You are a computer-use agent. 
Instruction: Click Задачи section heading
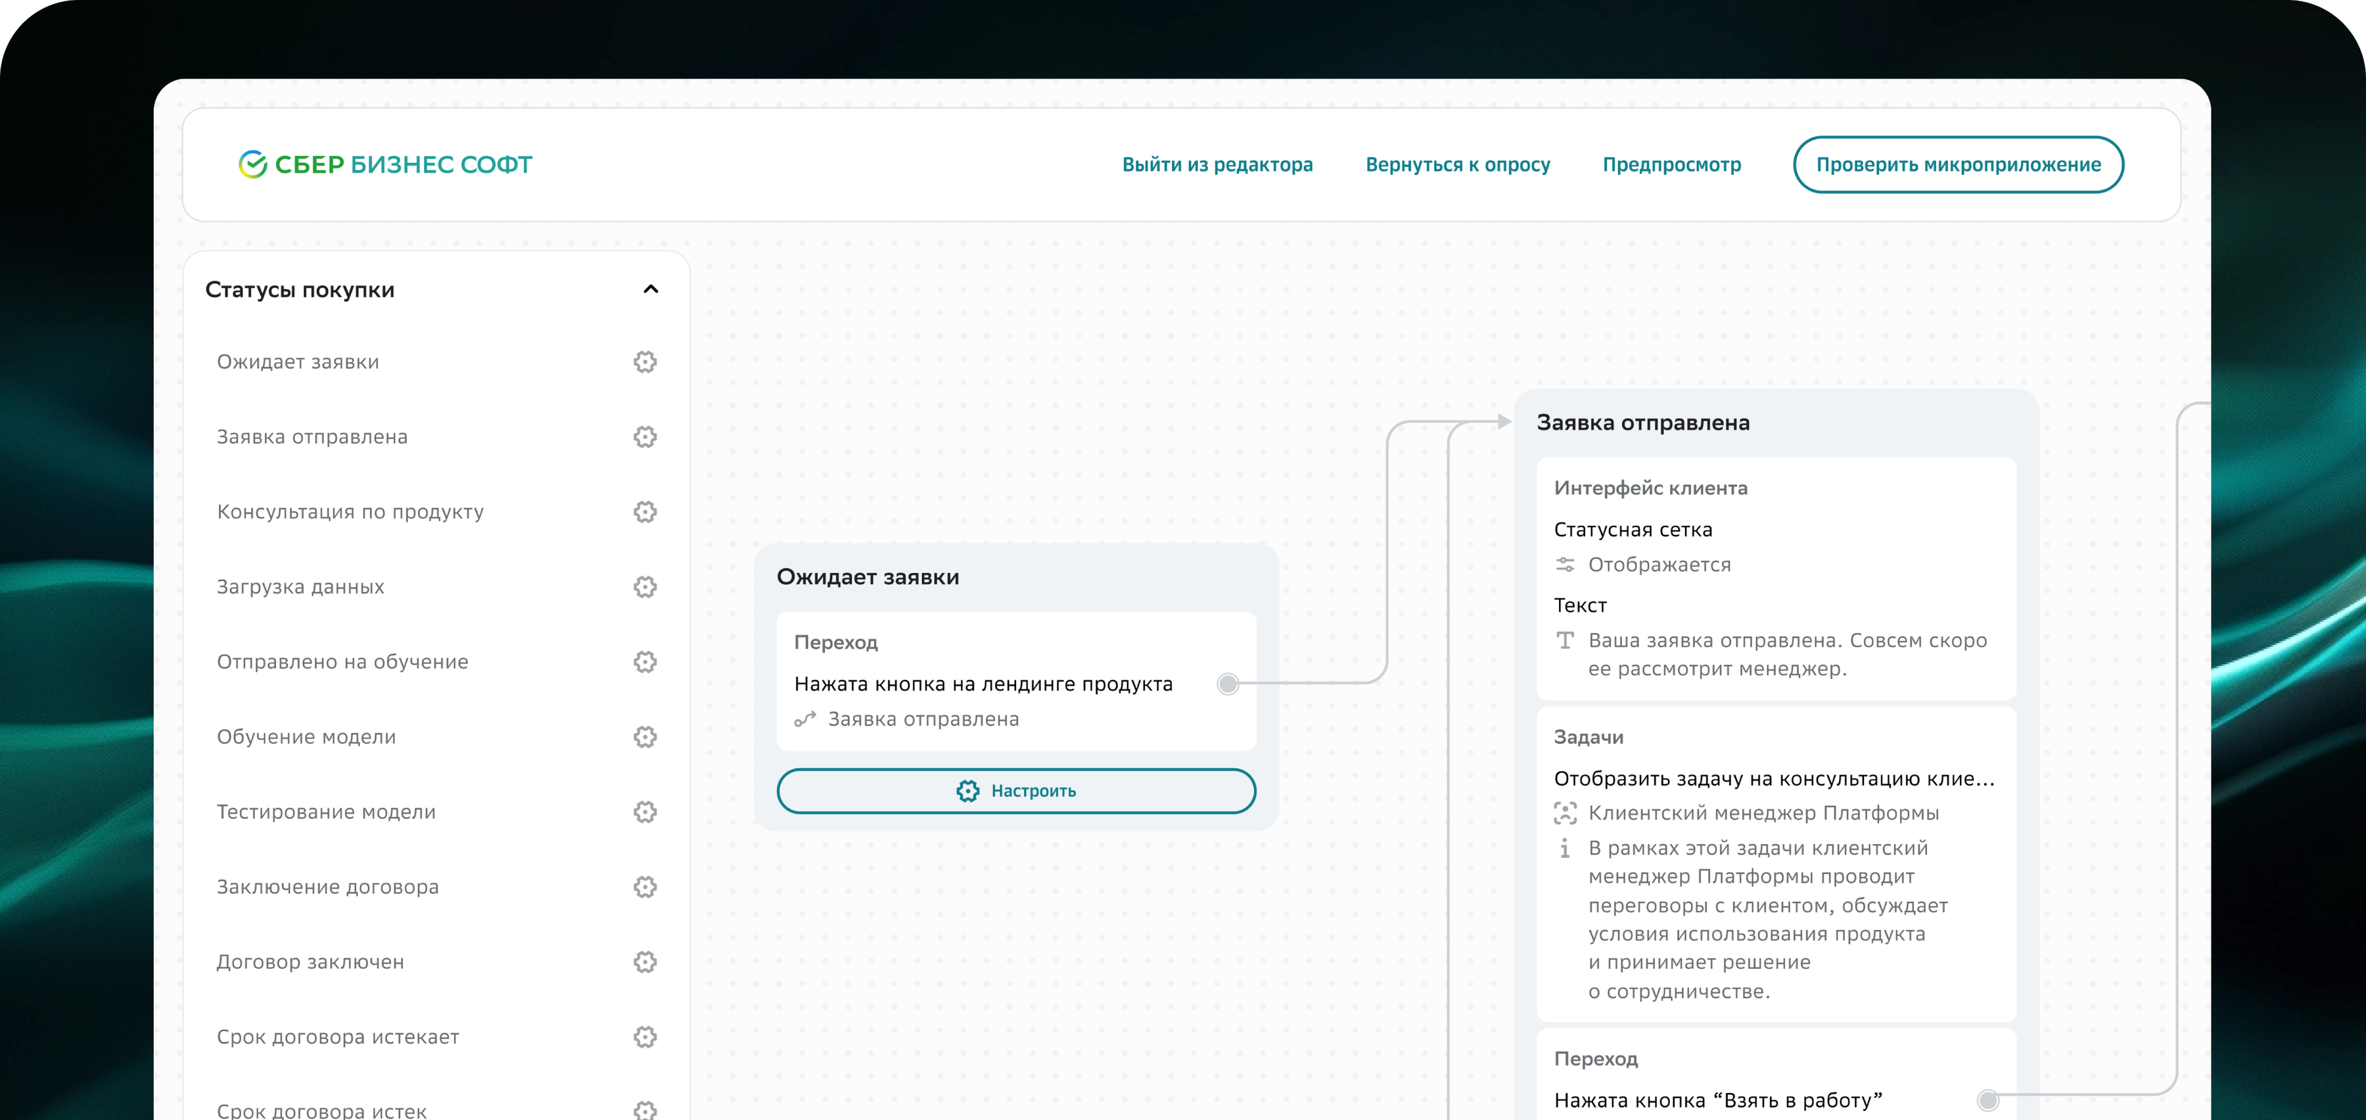pos(1588,737)
